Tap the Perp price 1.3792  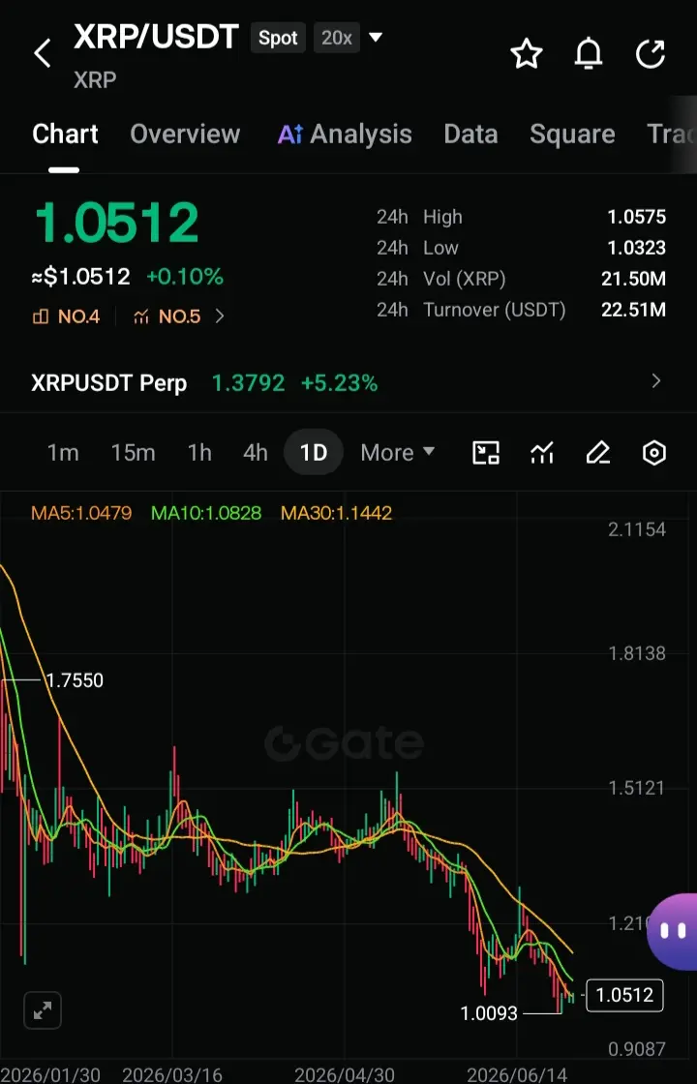tap(248, 382)
